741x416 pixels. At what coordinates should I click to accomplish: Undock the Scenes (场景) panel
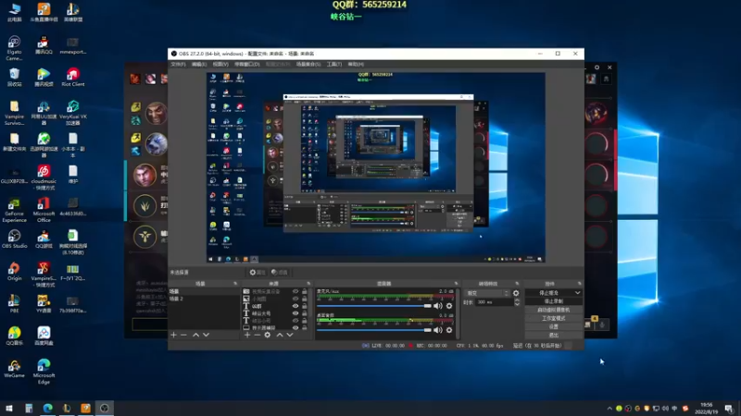[x=235, y=284]
